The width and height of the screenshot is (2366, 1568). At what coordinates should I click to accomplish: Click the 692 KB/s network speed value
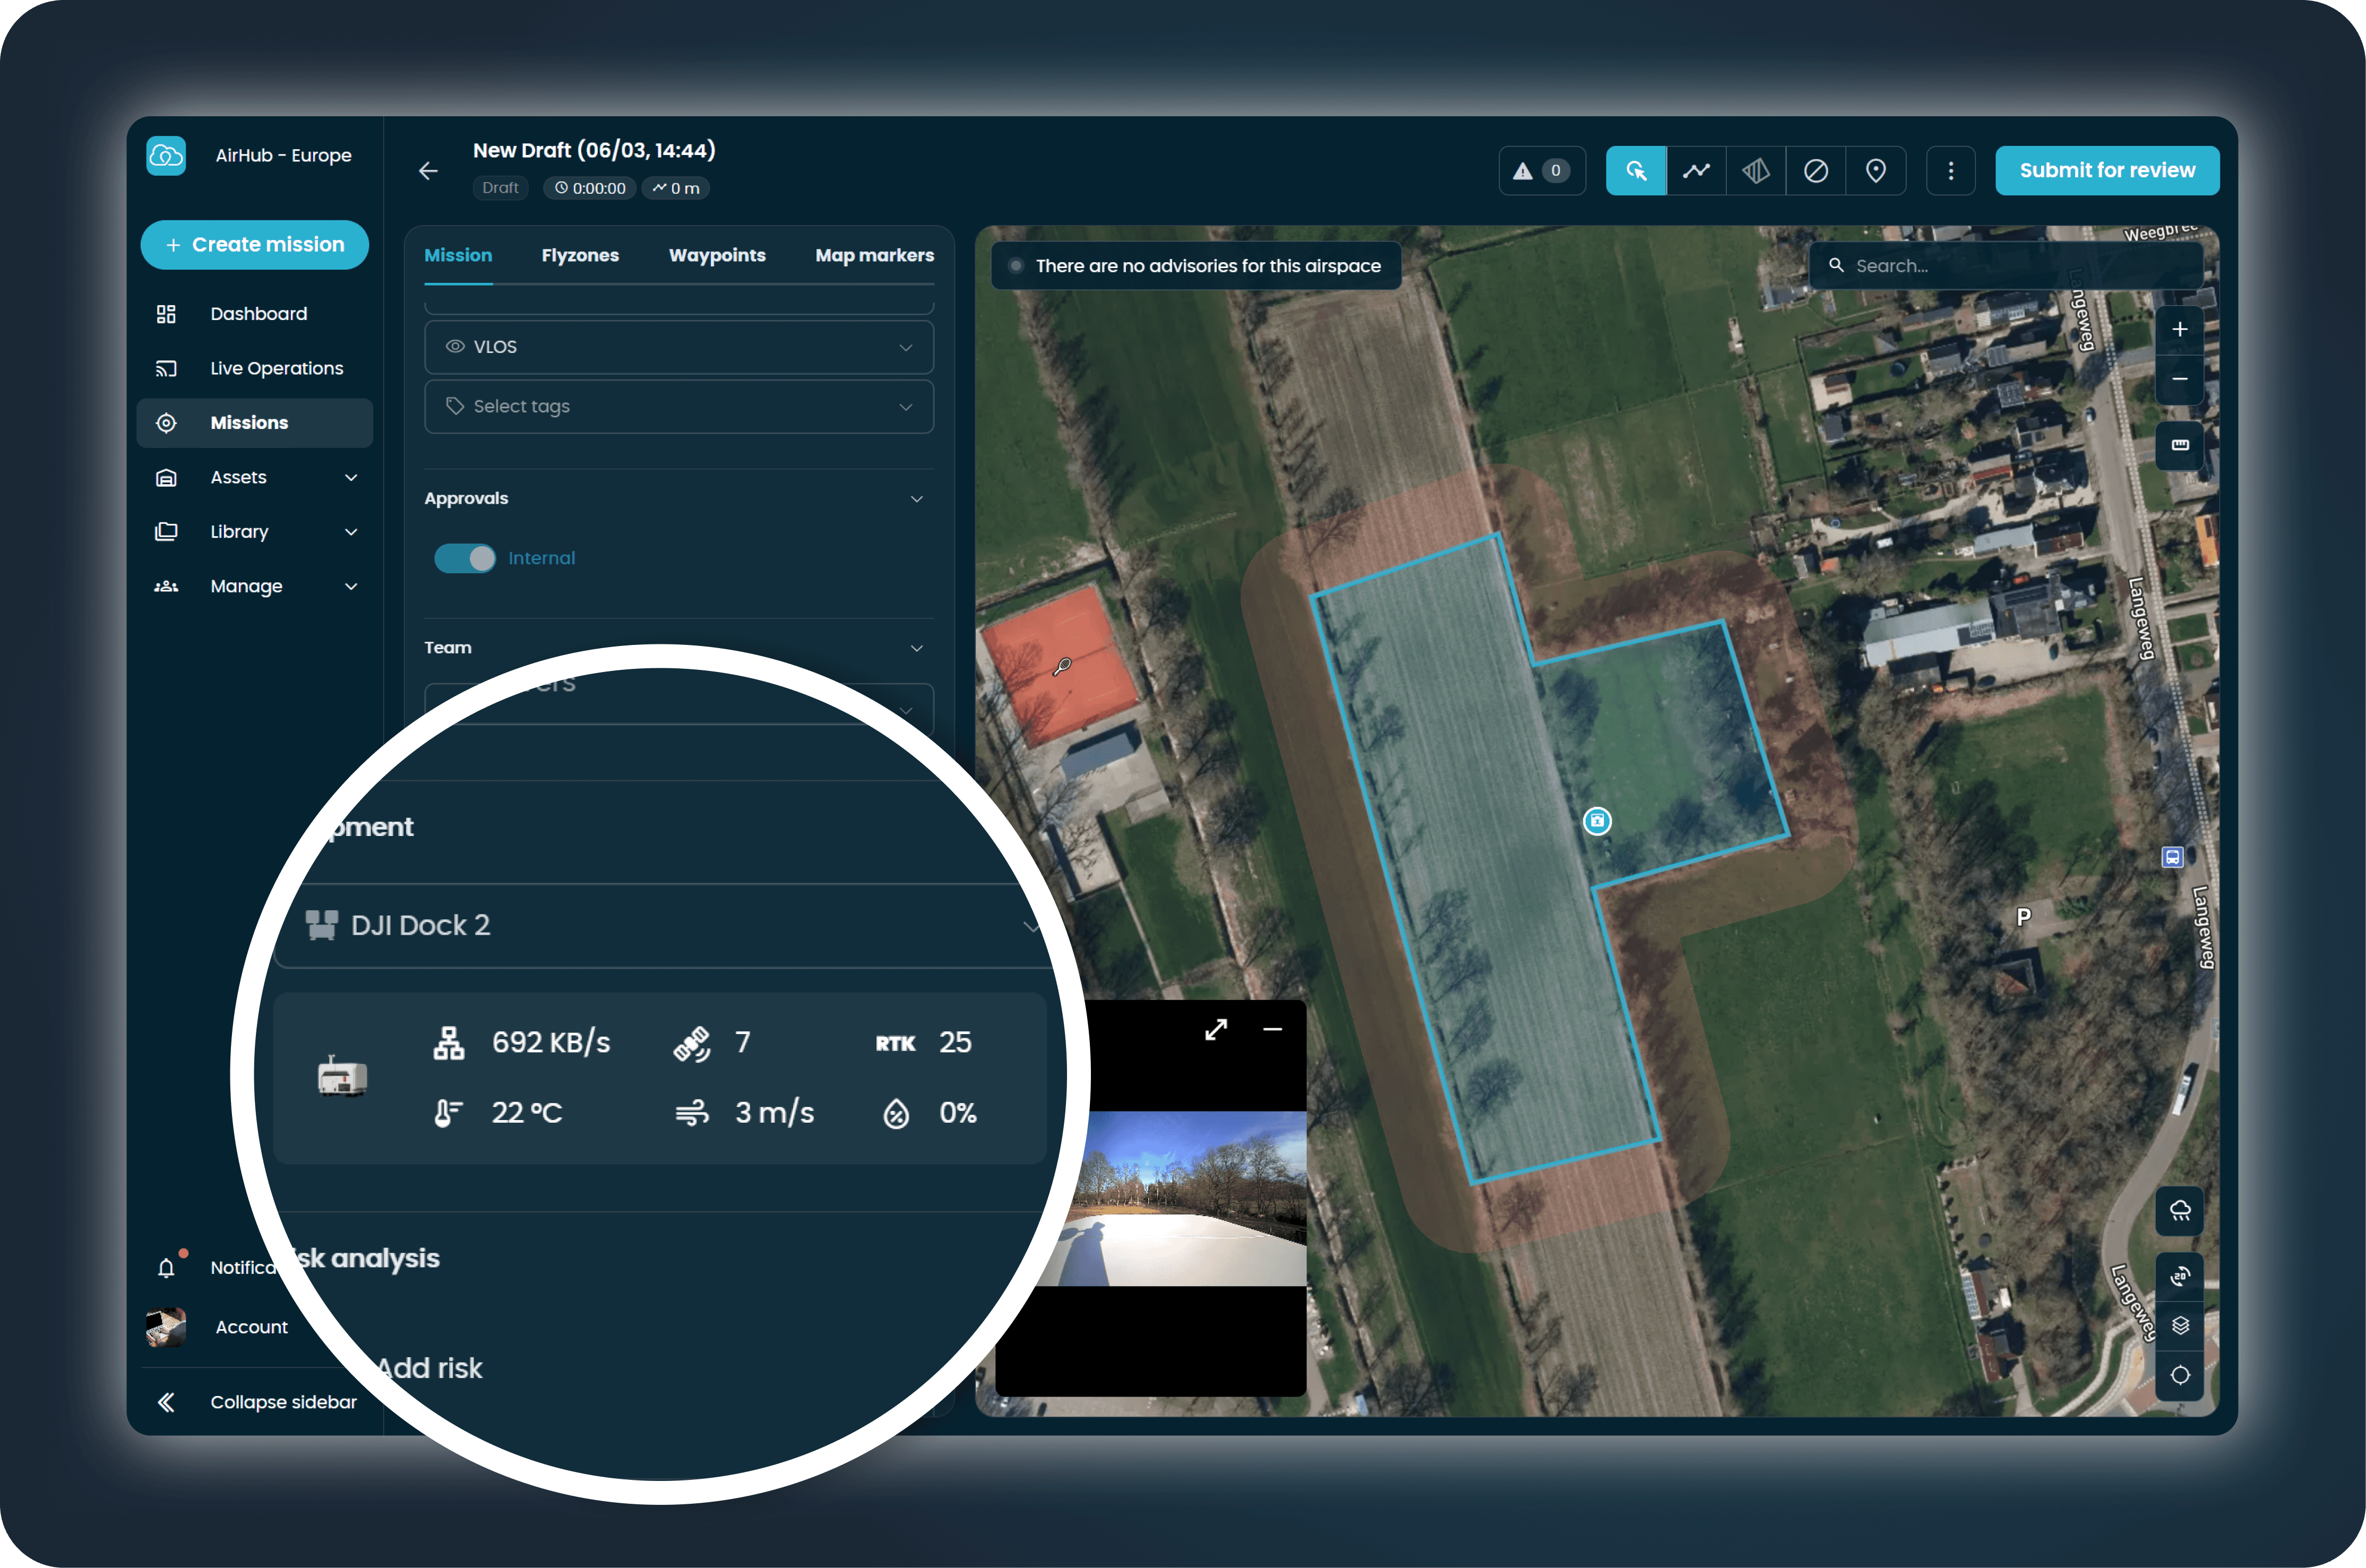click(x=551, y=1043)
